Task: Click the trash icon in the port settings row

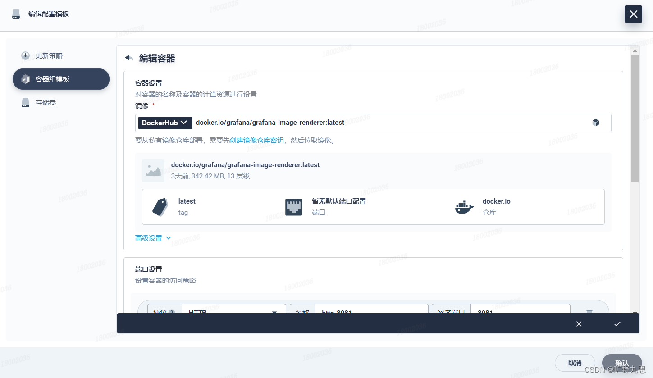Action: tap(589, 312)
